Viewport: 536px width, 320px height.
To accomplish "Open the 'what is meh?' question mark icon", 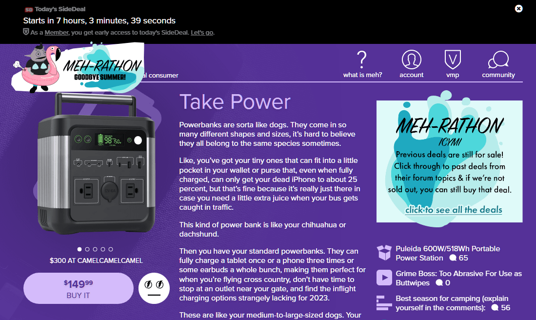I will pos(362,60).
